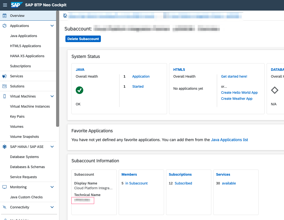This screenshot has height=220, width=284.
Task: Select the Overview clipboard icon
Action: 5,15
